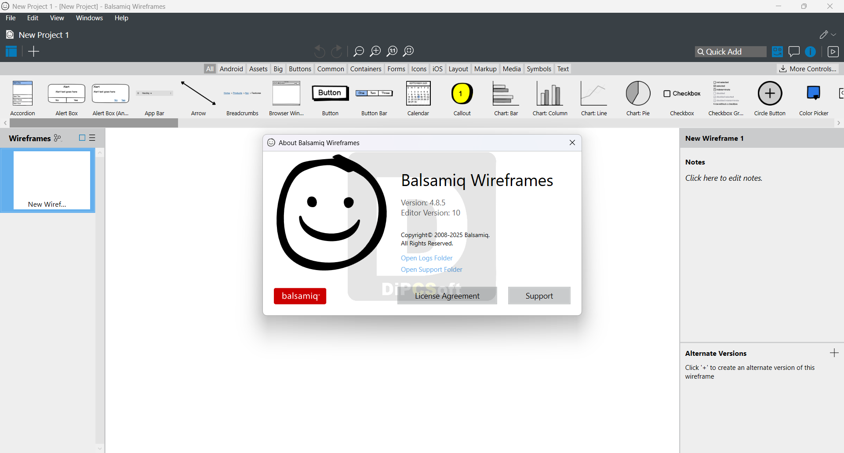Click the zoom to fit icon
The image size is (844, 453).
pyautogui.click(x=409, y=51)
